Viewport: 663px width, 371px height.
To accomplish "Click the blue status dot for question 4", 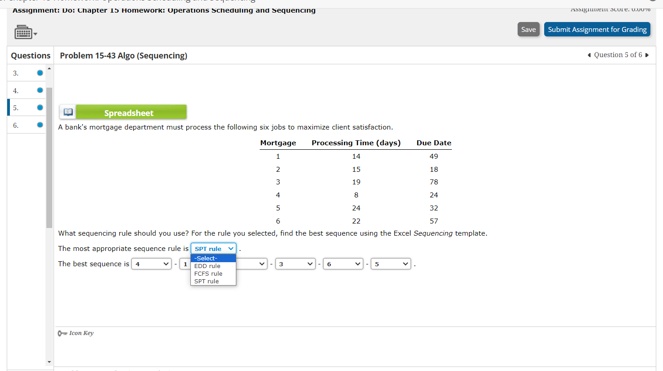I will click(40, 89).
